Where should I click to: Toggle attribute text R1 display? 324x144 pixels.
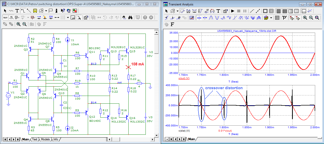tap(11, 17)
